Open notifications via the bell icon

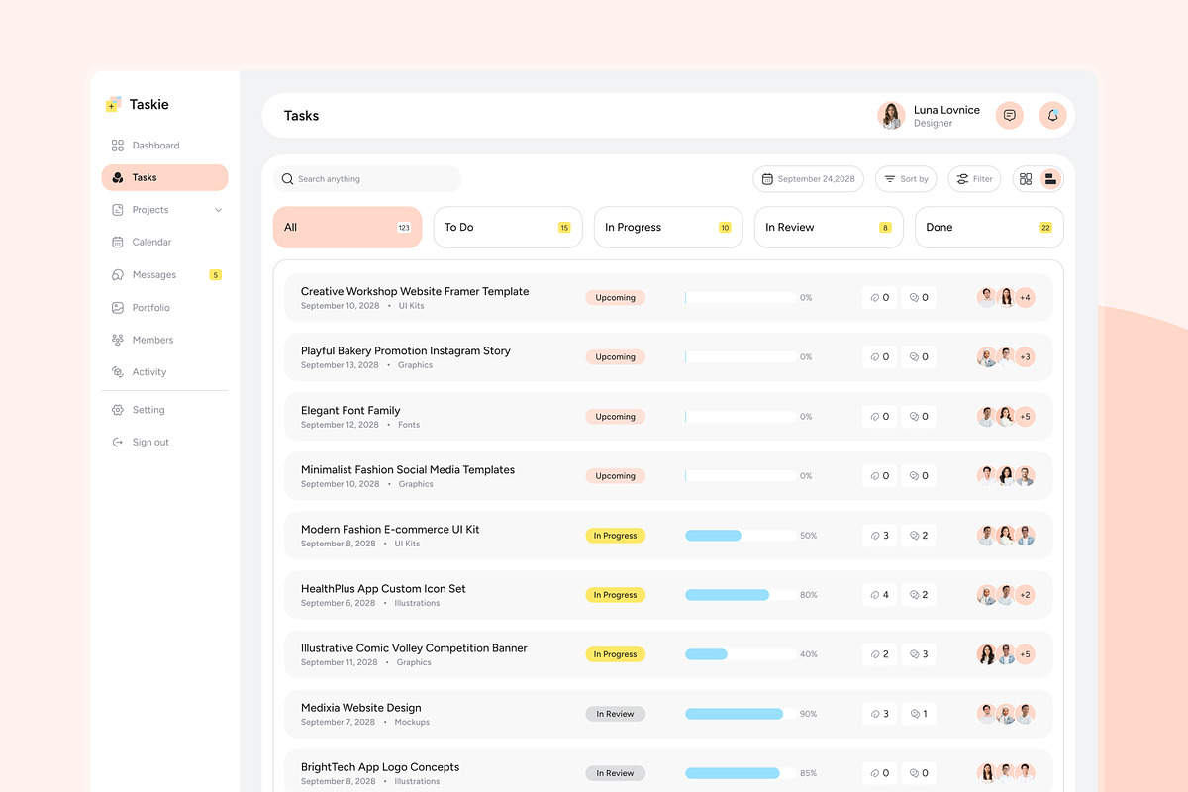coord(1052,115)
